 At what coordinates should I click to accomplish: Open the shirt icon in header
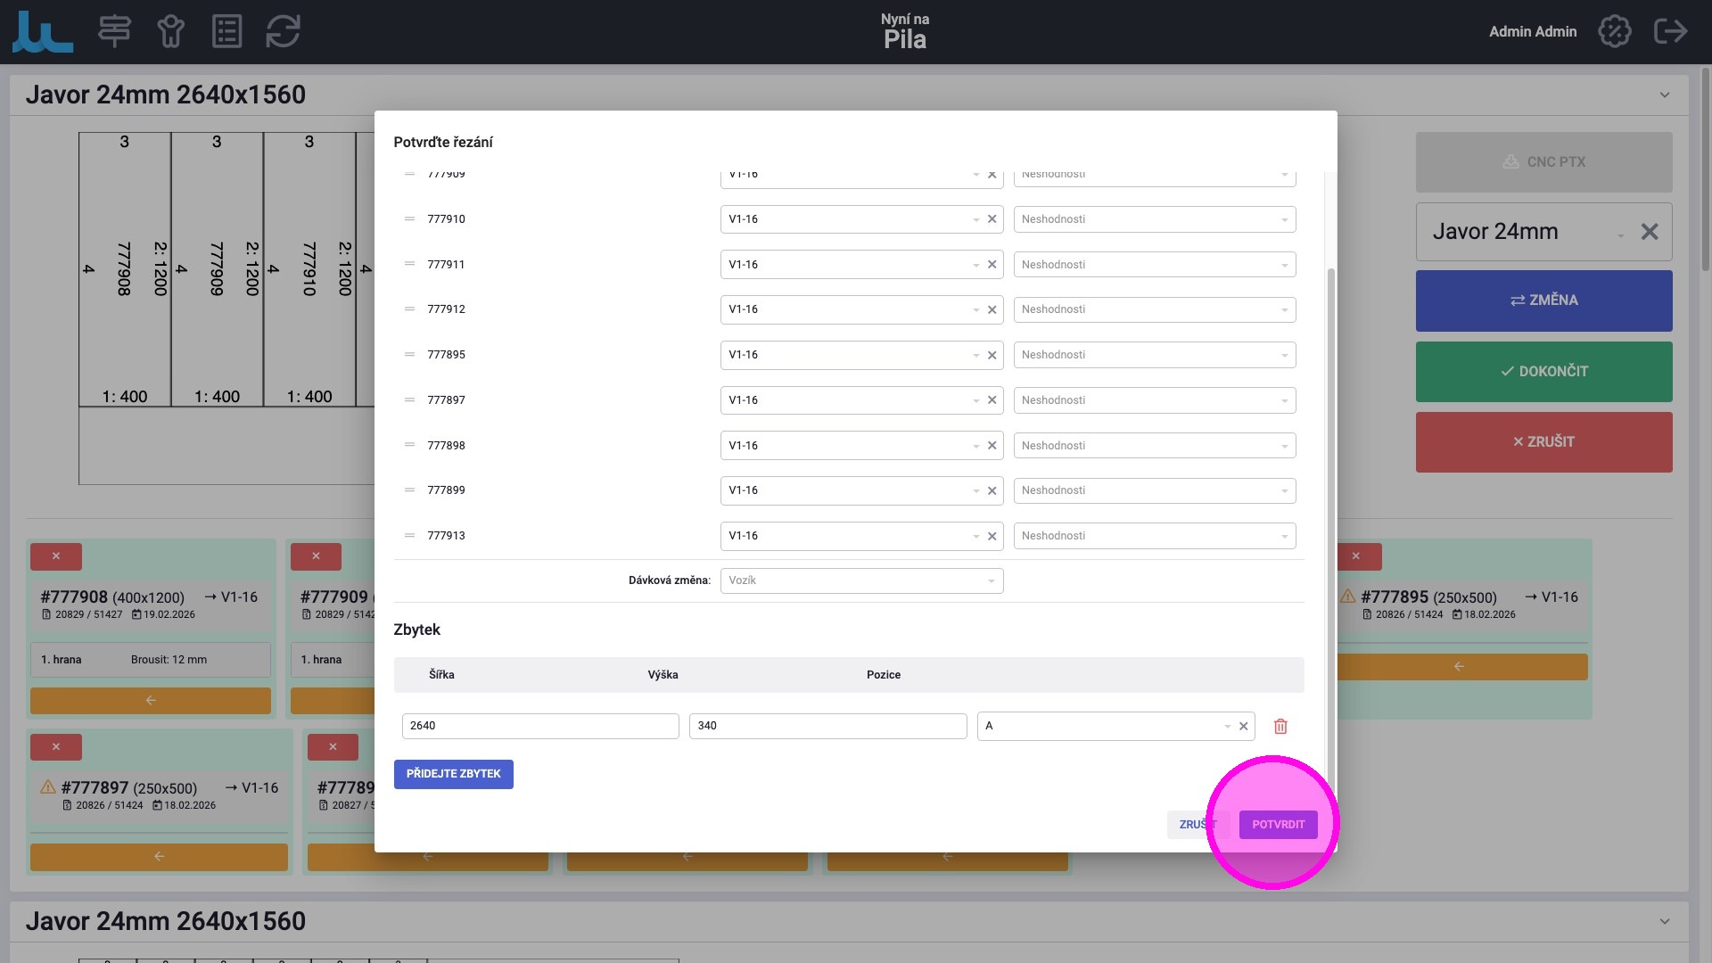pos(170,32)
